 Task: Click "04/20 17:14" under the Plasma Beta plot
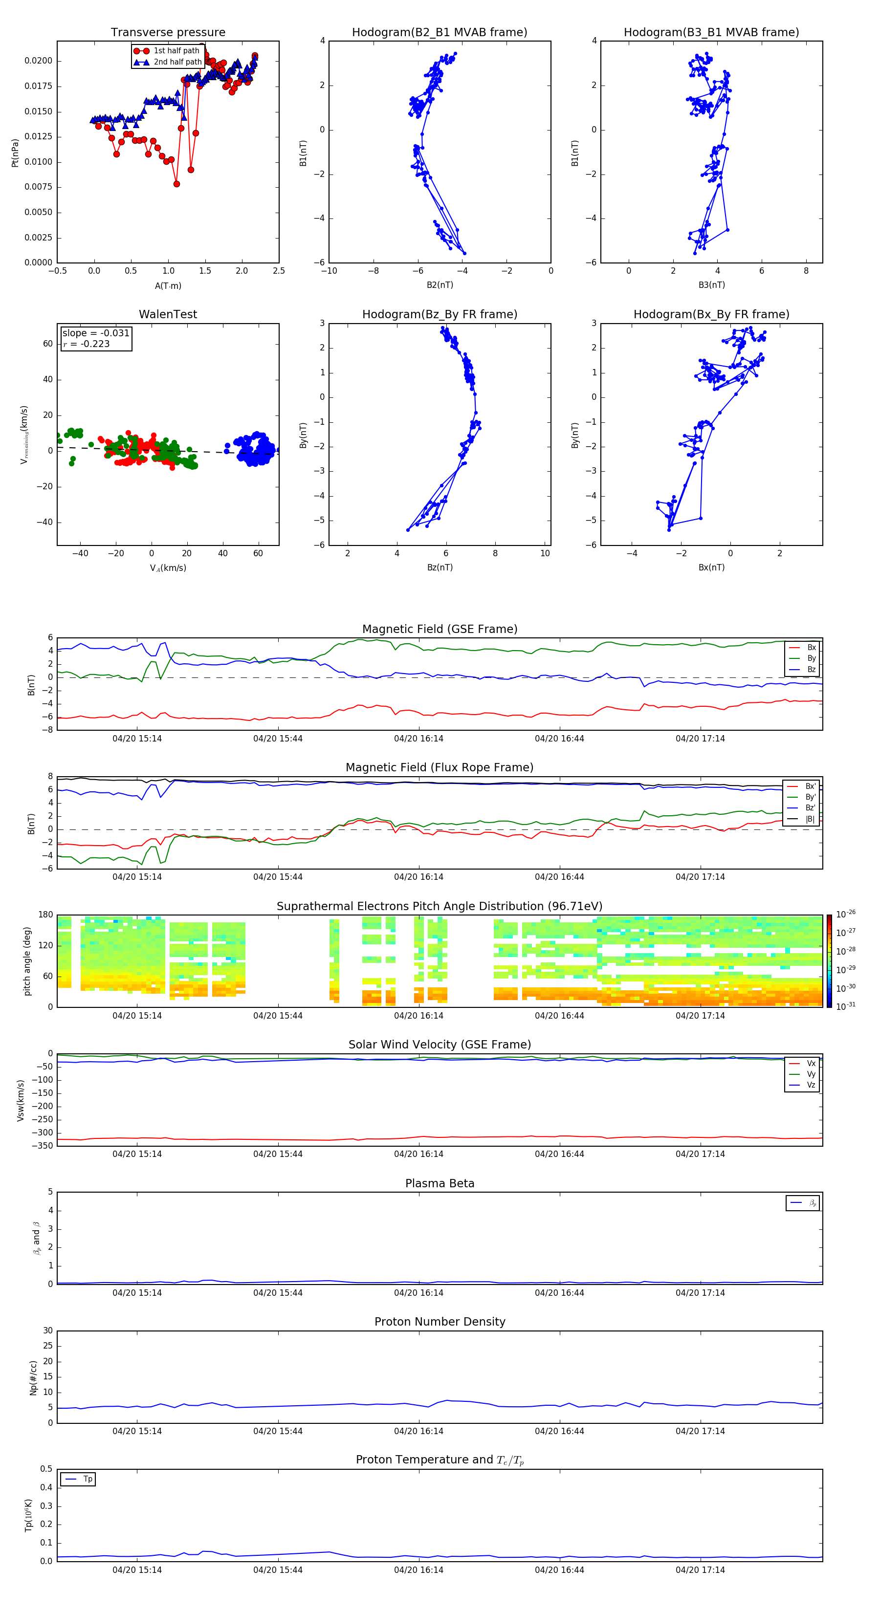[700, 1292]
